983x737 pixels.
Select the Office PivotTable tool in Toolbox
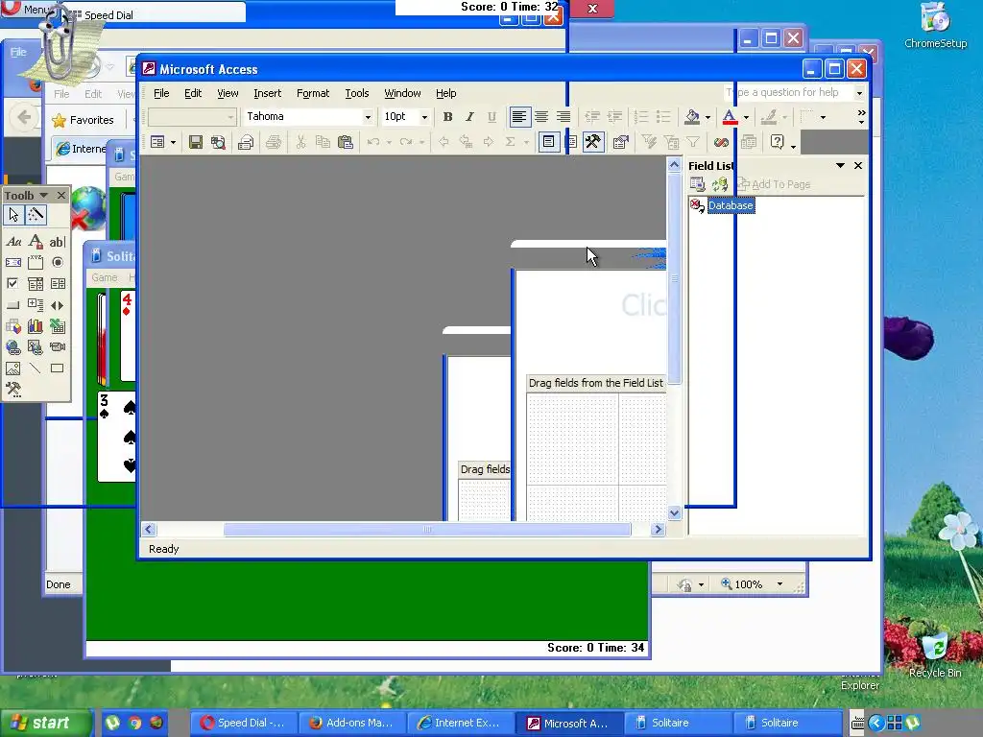pos(13,326)
